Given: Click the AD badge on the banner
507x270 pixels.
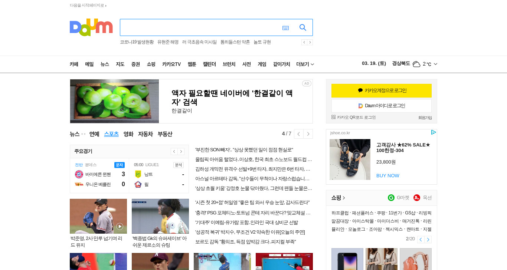Looking at the screenshot, I should tap(307, 83).
